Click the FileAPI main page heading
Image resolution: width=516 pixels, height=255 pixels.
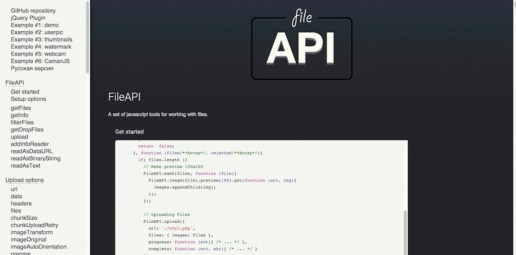pyautogui.click(x=124, y=97)
